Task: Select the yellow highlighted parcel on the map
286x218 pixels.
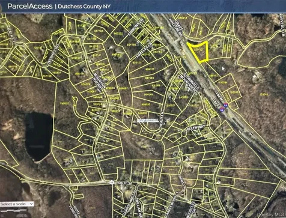Action: (x=198, y=52)
